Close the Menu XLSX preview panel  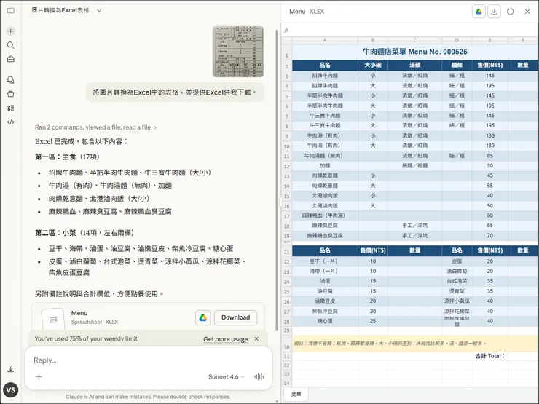click(527, 12)
